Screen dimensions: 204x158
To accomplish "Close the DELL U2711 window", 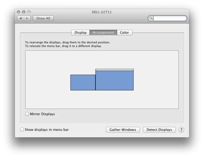I will pos(19,12).
